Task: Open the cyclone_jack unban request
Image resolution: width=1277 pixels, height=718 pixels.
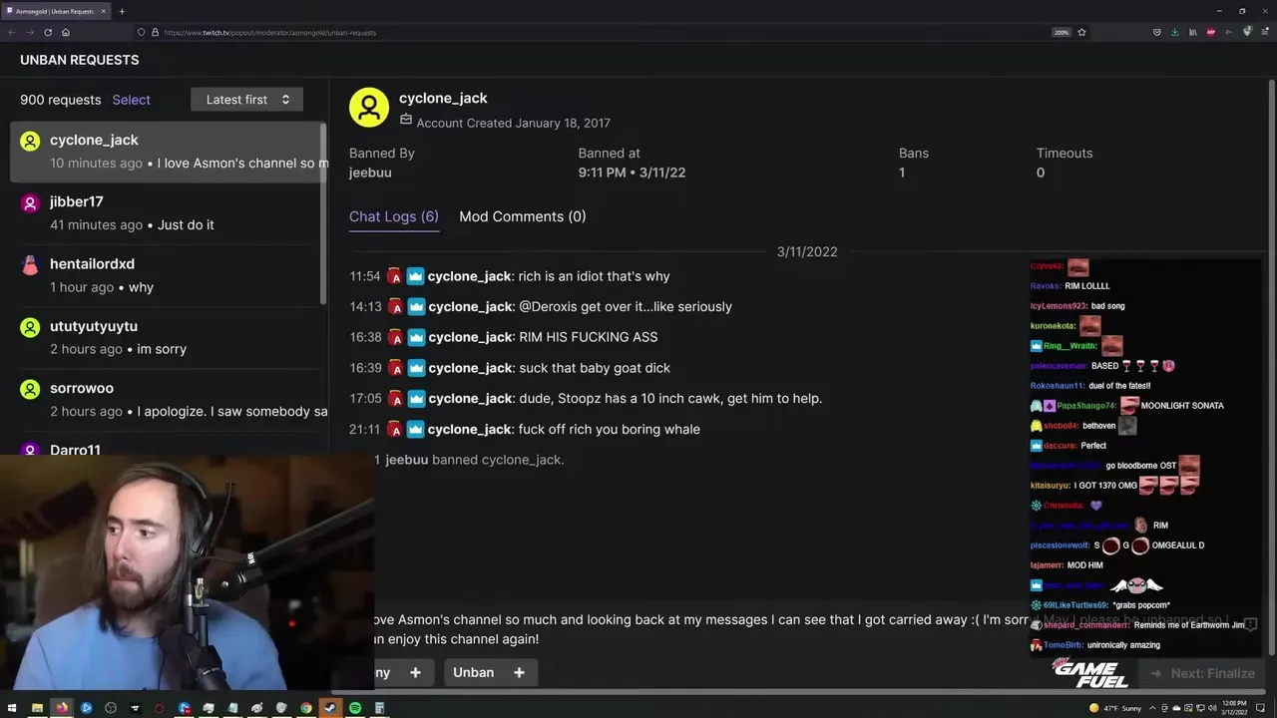Action: click(x=168, y=152)
